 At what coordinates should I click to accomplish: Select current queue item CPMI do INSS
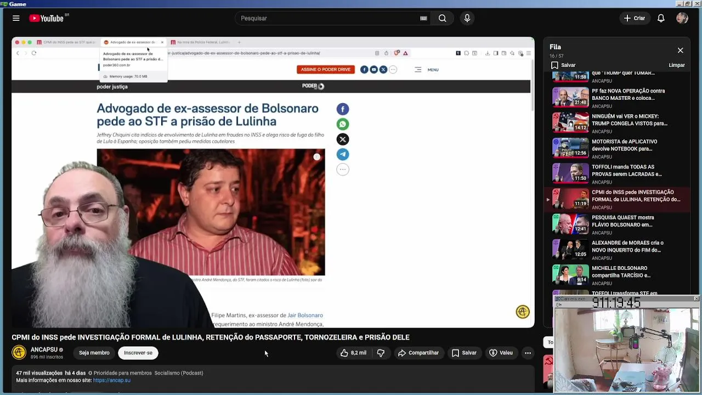pos(617,199)
